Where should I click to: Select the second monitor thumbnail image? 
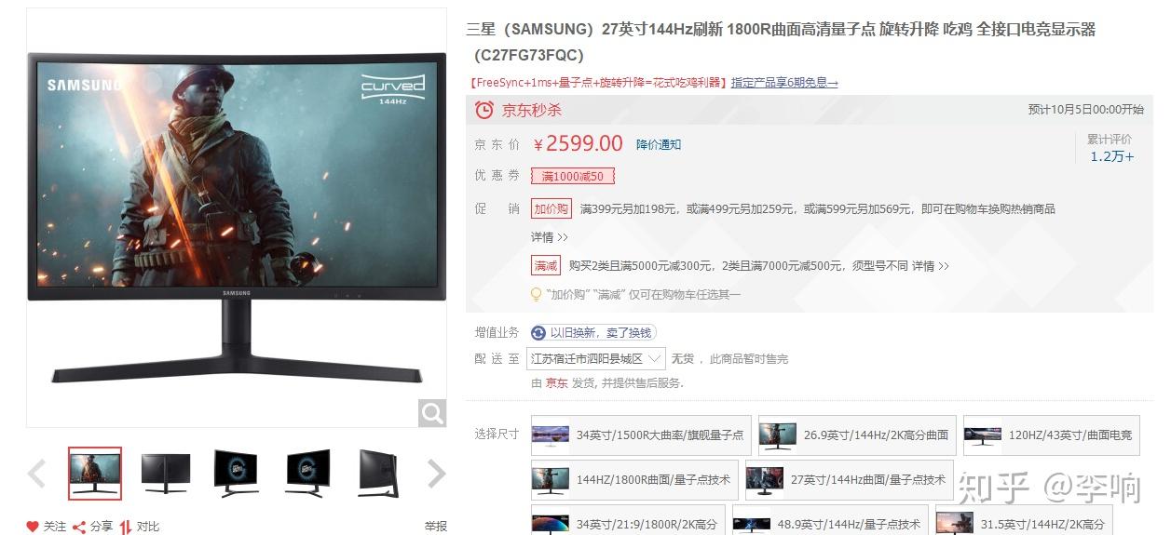click(x=166, y=474)
